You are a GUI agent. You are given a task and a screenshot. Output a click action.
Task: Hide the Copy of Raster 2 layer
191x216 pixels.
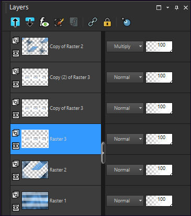pyautogui.click(x=16, y=53)
